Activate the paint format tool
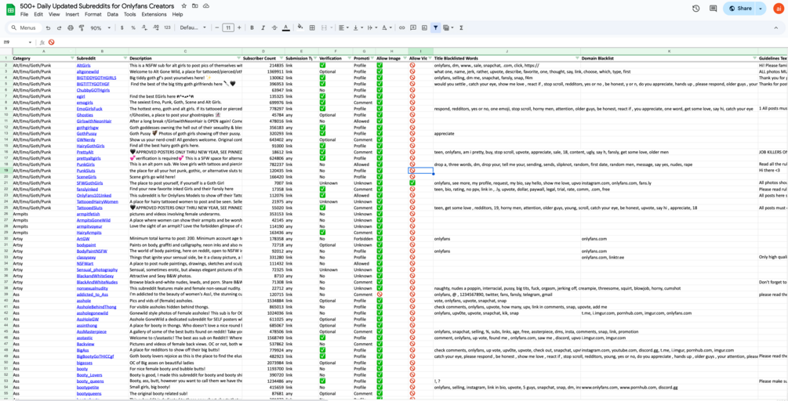 [82, 27]
